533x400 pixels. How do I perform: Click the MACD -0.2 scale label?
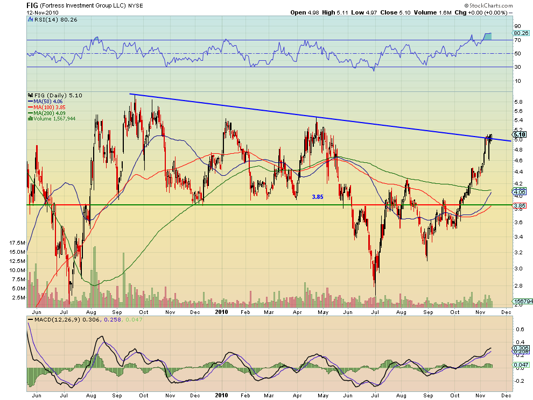(518, 381)
